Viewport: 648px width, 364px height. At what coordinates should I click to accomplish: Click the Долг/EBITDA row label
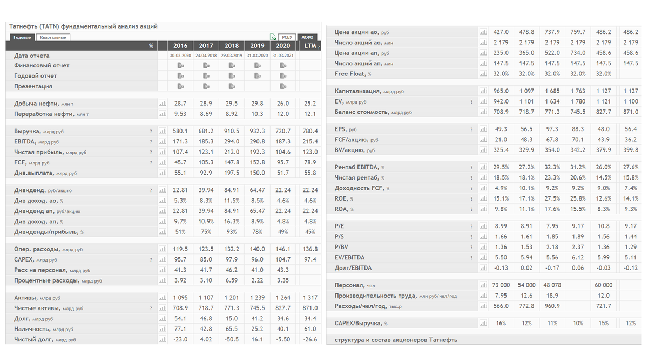tap(353, 268)
